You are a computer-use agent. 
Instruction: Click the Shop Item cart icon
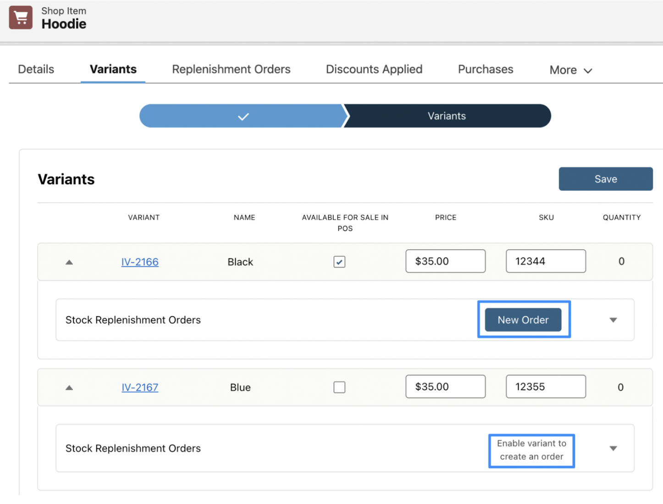(20, 17)
